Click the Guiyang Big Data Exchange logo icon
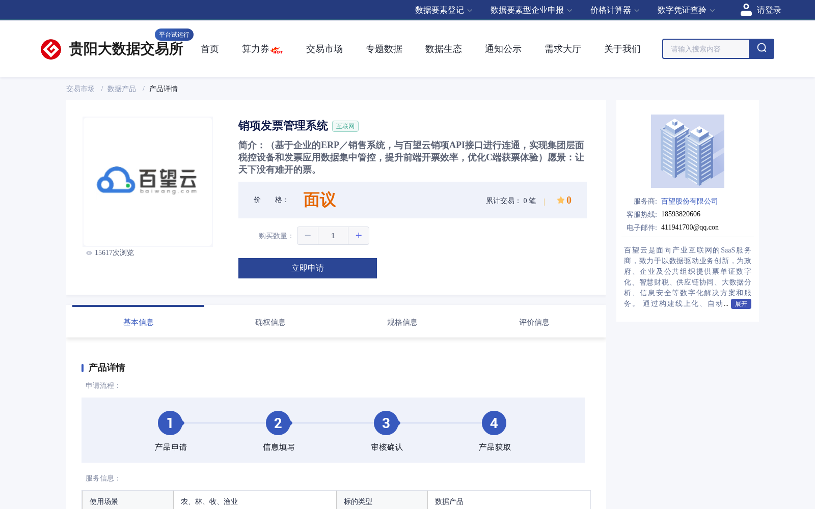 pyautogui.click(x=51, y=49)
